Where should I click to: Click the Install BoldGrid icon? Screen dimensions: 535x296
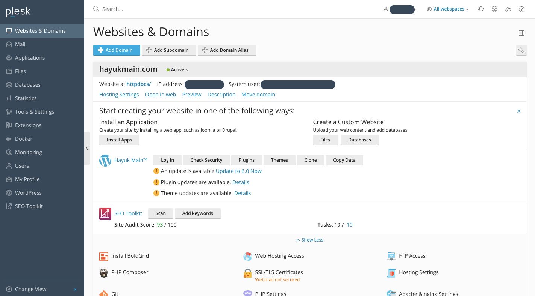pos(104,256)
